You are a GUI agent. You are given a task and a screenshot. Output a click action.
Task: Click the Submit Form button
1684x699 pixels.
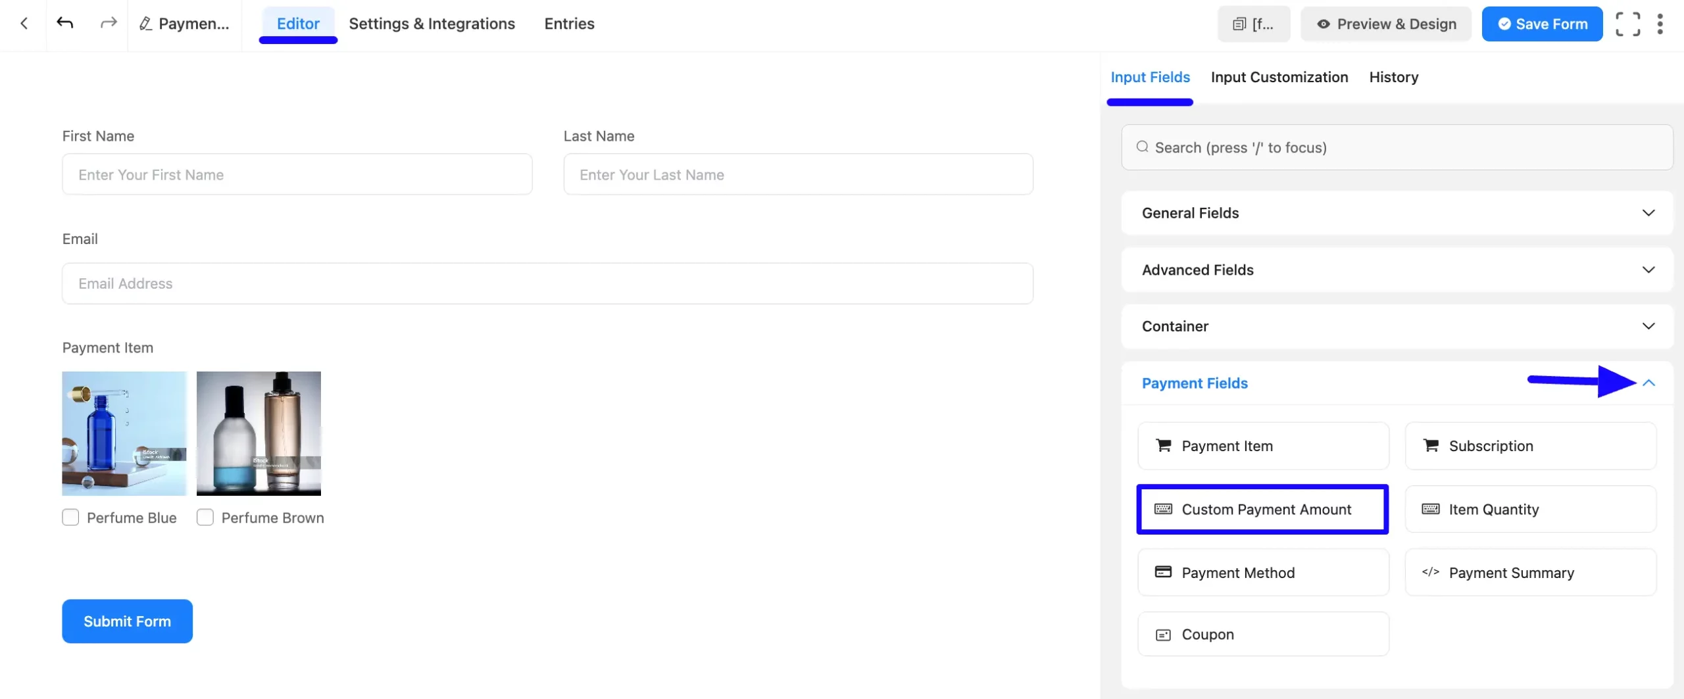127,621
